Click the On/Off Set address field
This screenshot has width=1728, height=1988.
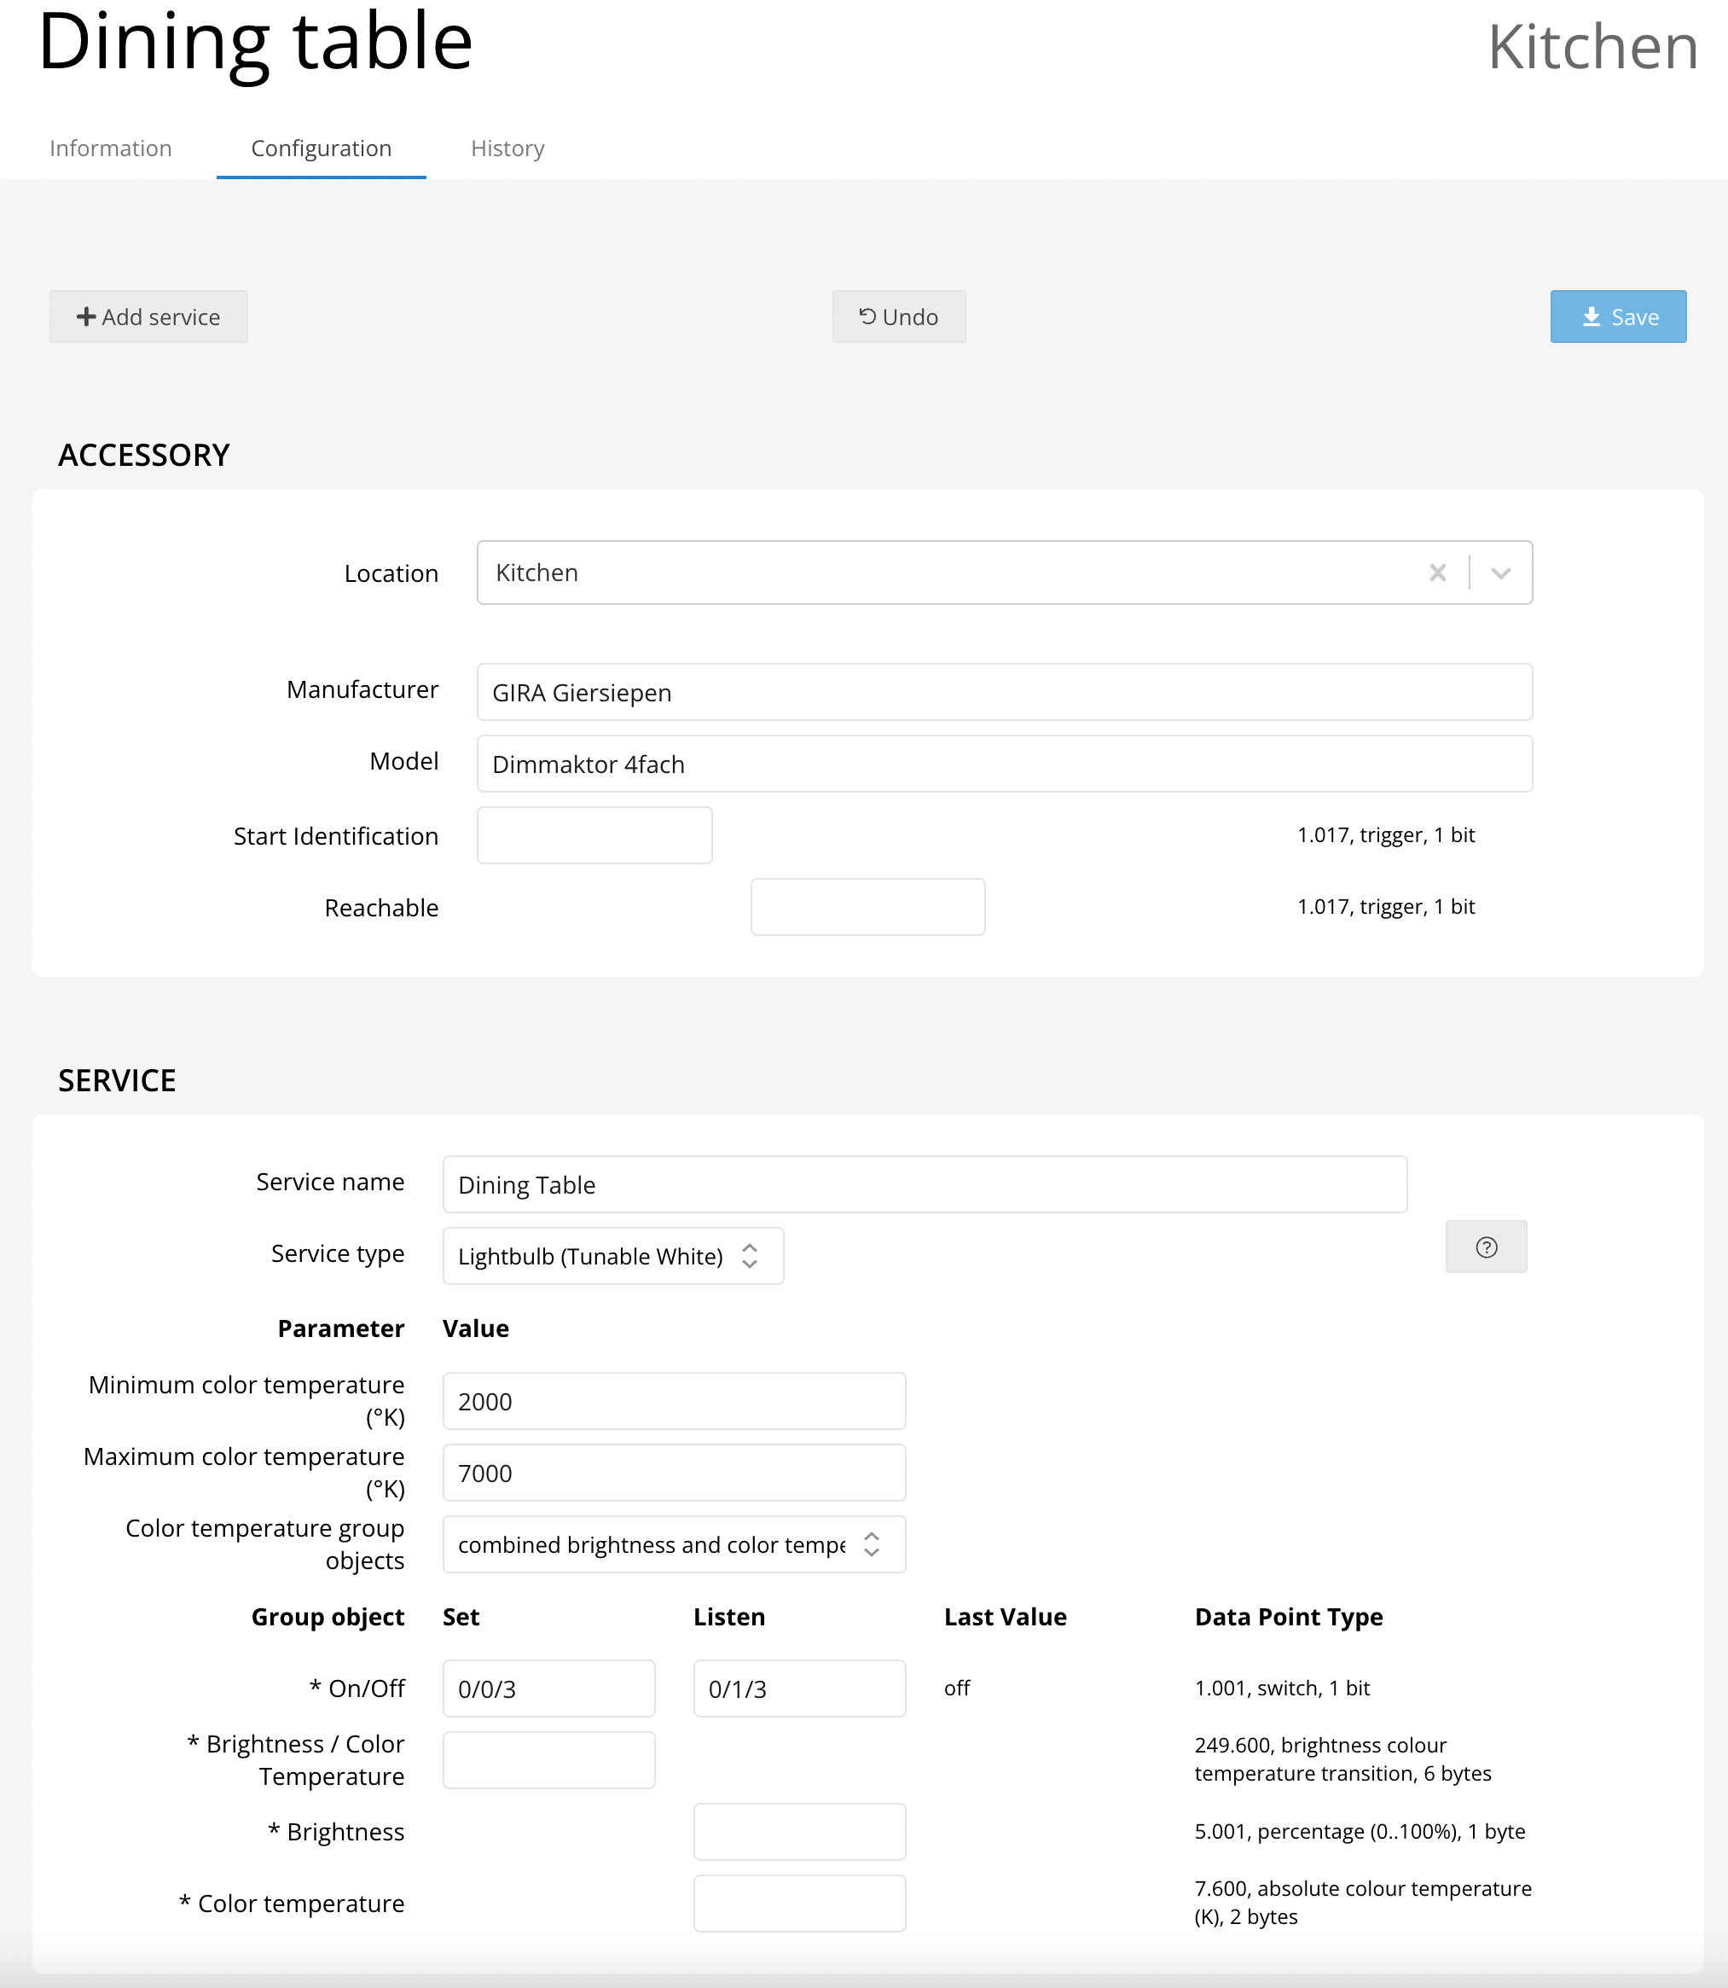point(548,1689)
